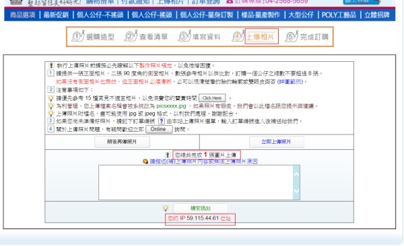
Task: Click the textarea scroll up arrow
Action: [296, 175]
